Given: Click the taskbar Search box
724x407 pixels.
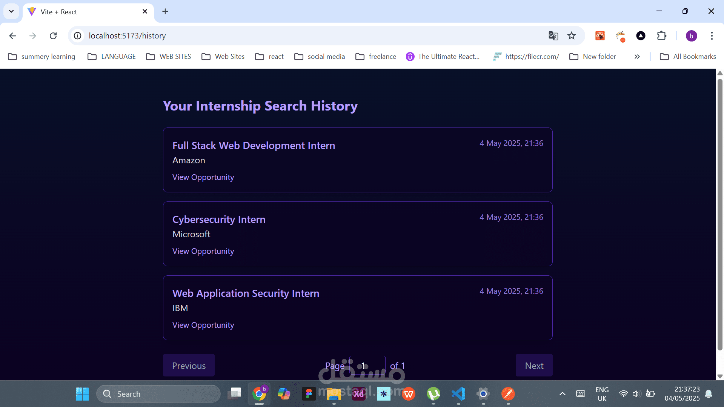Looking at the screenshot, I should [158, 394].
